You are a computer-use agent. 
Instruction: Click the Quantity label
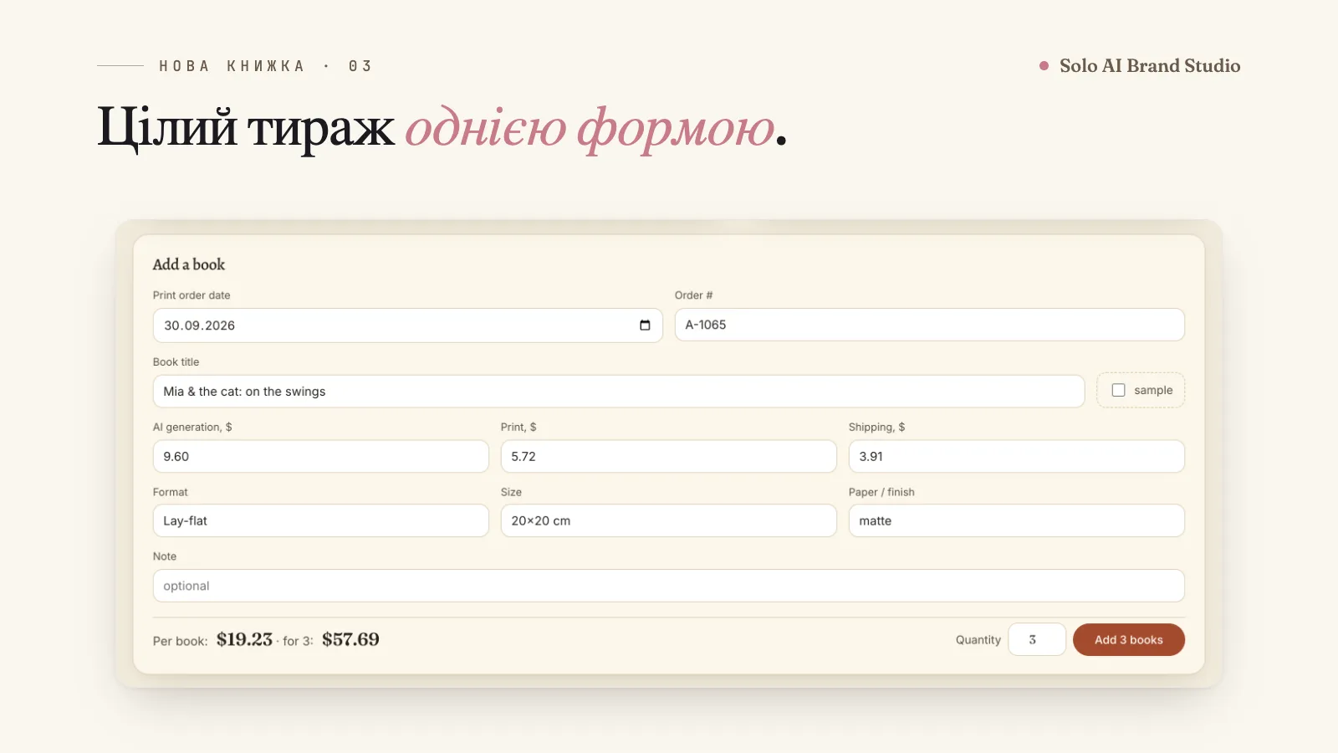pyautogui.click(x=978, y=640)
